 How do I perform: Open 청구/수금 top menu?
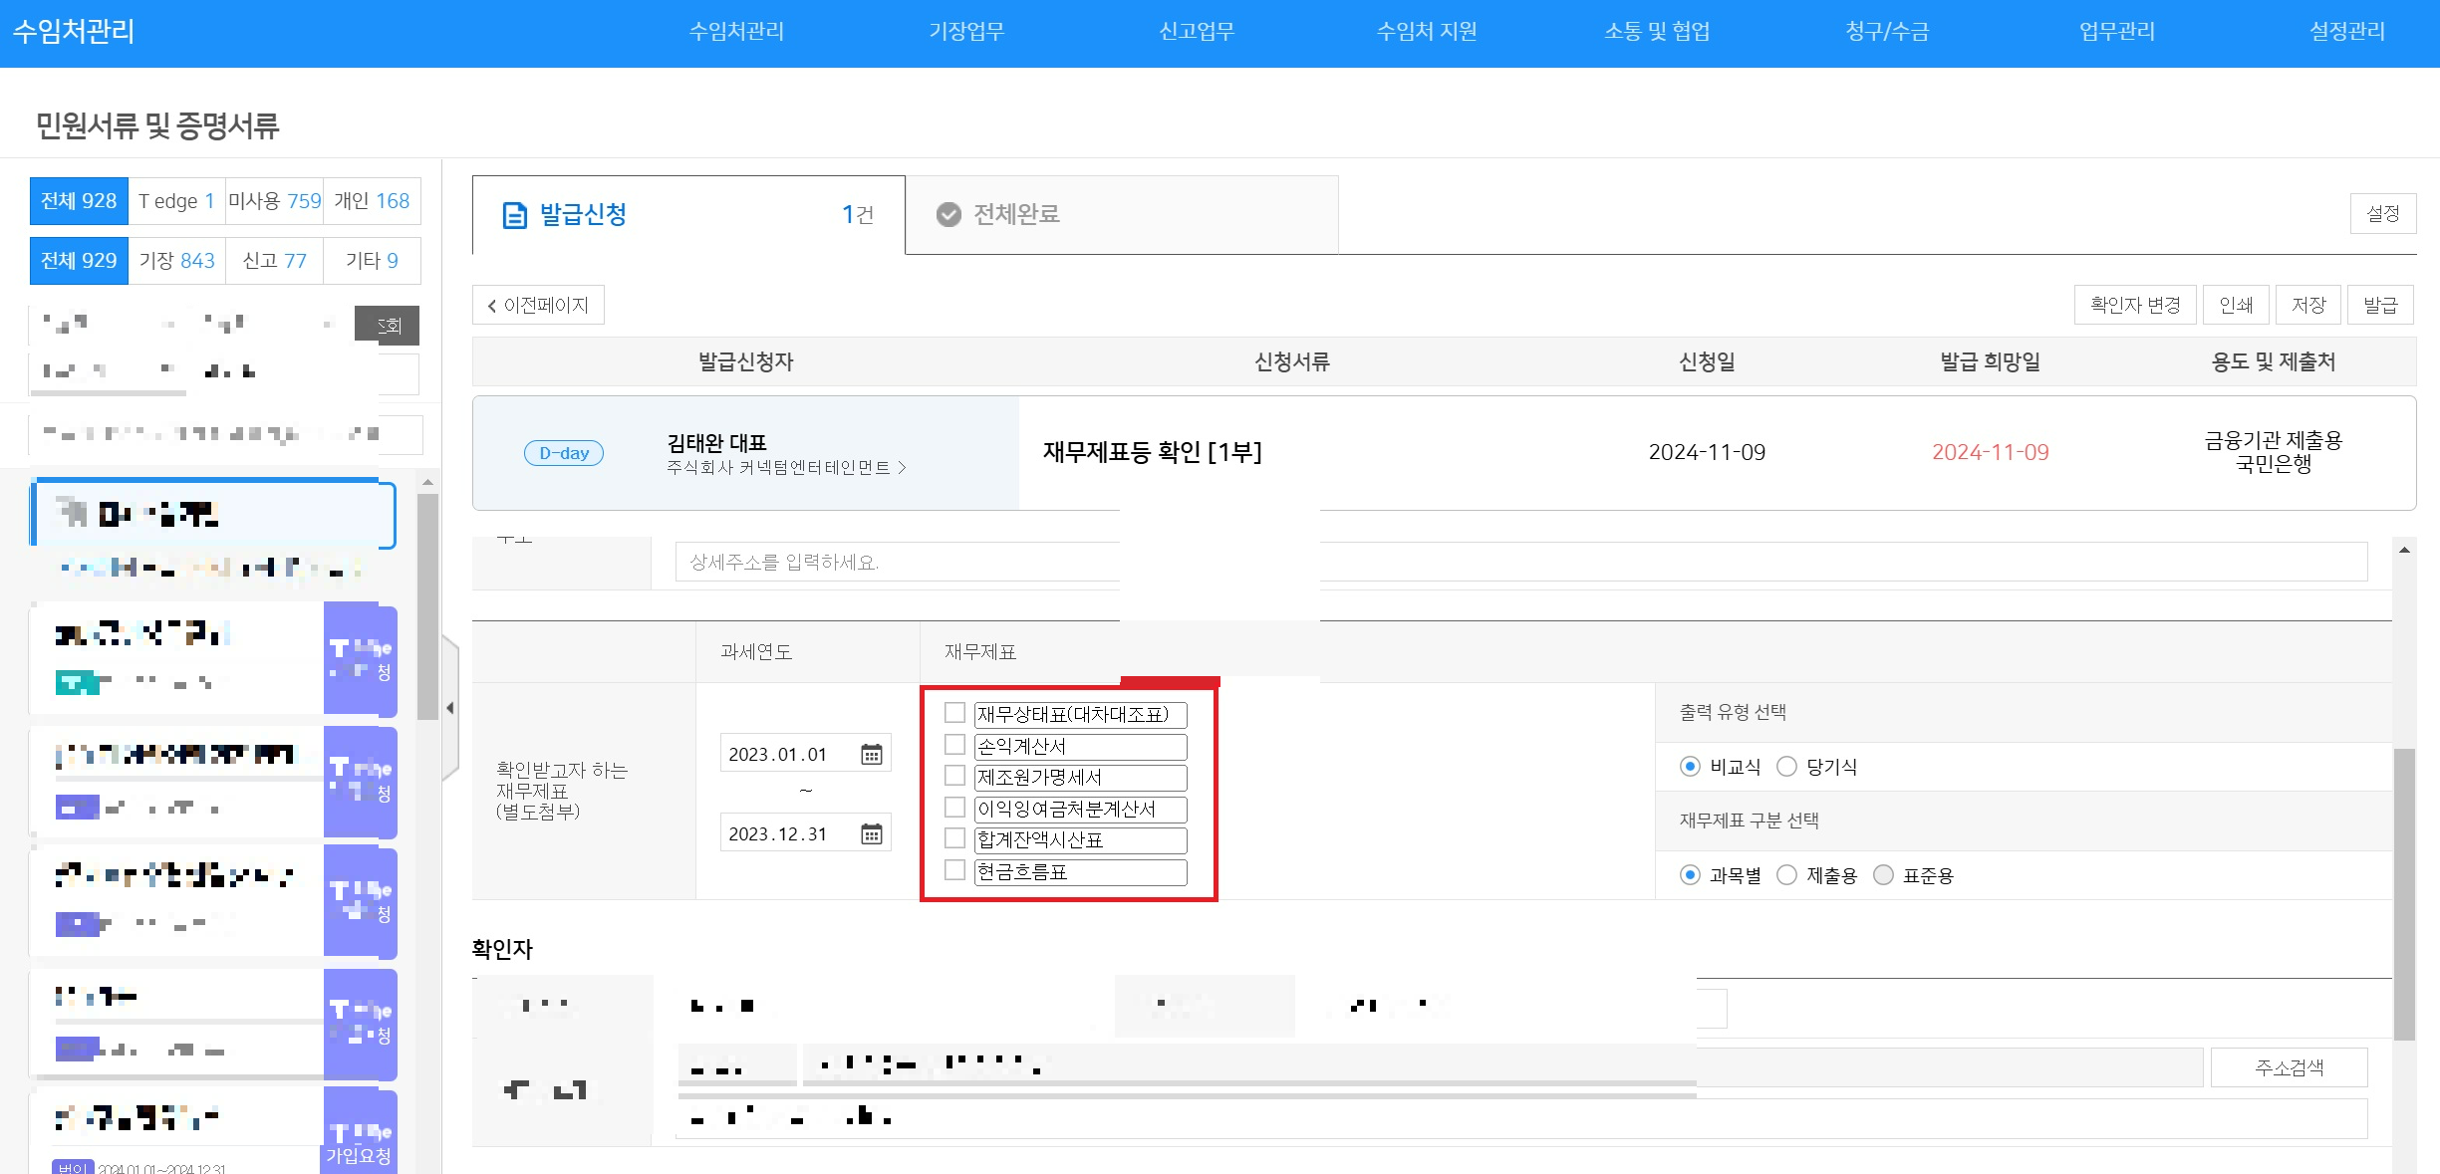(x=1887, y=32)
